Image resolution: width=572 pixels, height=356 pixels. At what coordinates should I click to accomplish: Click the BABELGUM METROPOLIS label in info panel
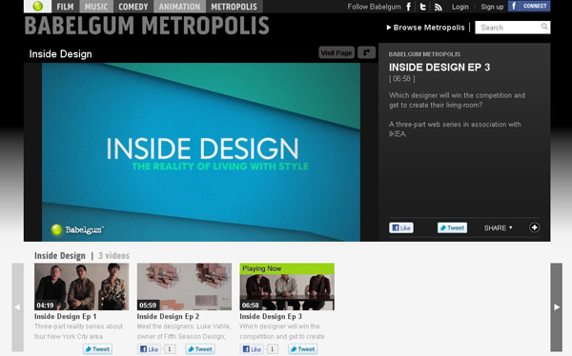[x=424, y=54]
